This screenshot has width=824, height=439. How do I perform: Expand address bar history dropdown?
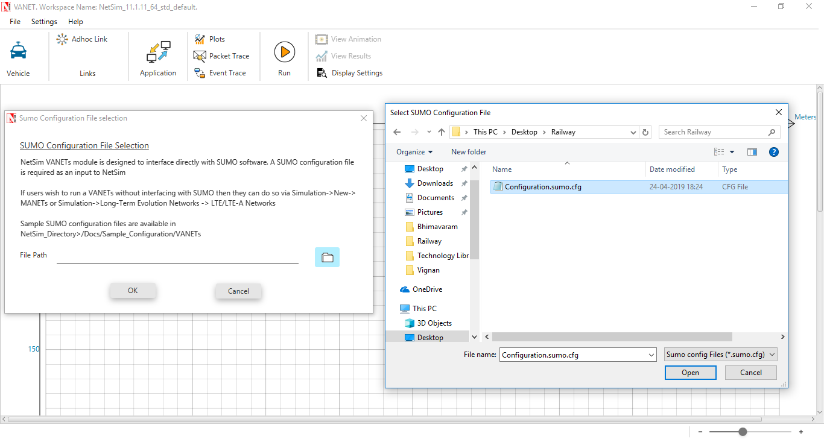(x=633, y=132)
